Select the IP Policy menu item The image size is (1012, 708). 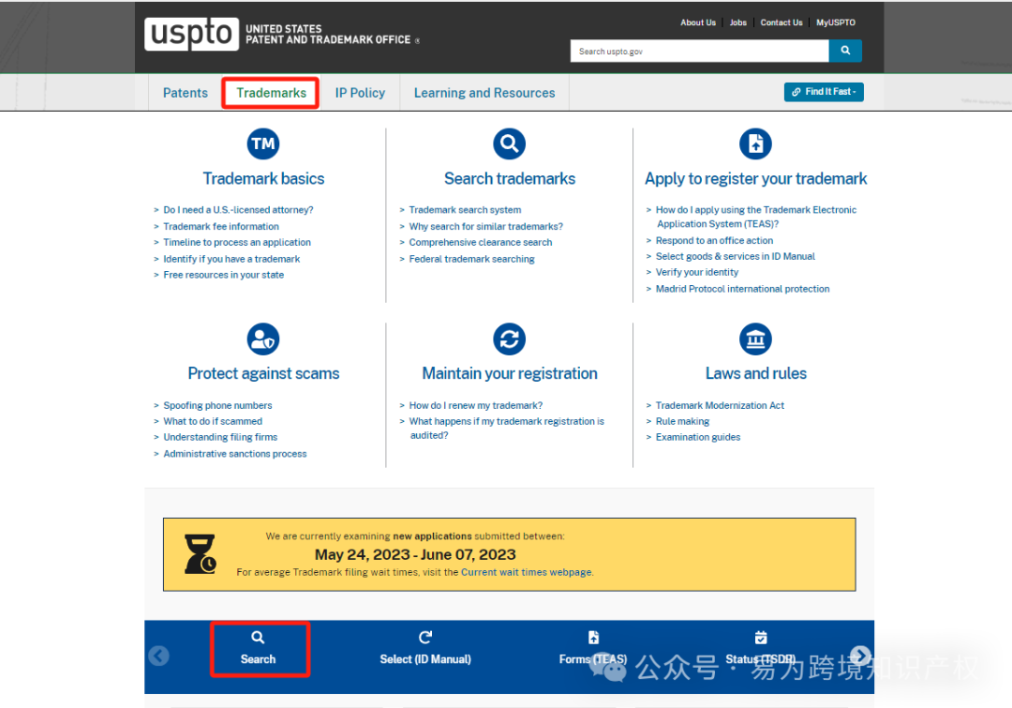[360, 93]
